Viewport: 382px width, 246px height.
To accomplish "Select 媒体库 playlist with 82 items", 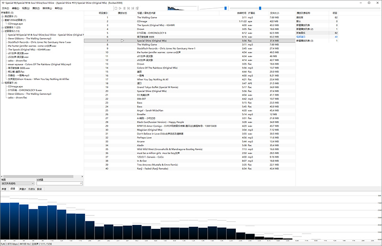I will point(317,18).
